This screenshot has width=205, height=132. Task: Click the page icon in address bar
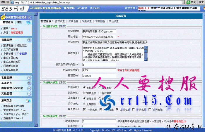12,2
